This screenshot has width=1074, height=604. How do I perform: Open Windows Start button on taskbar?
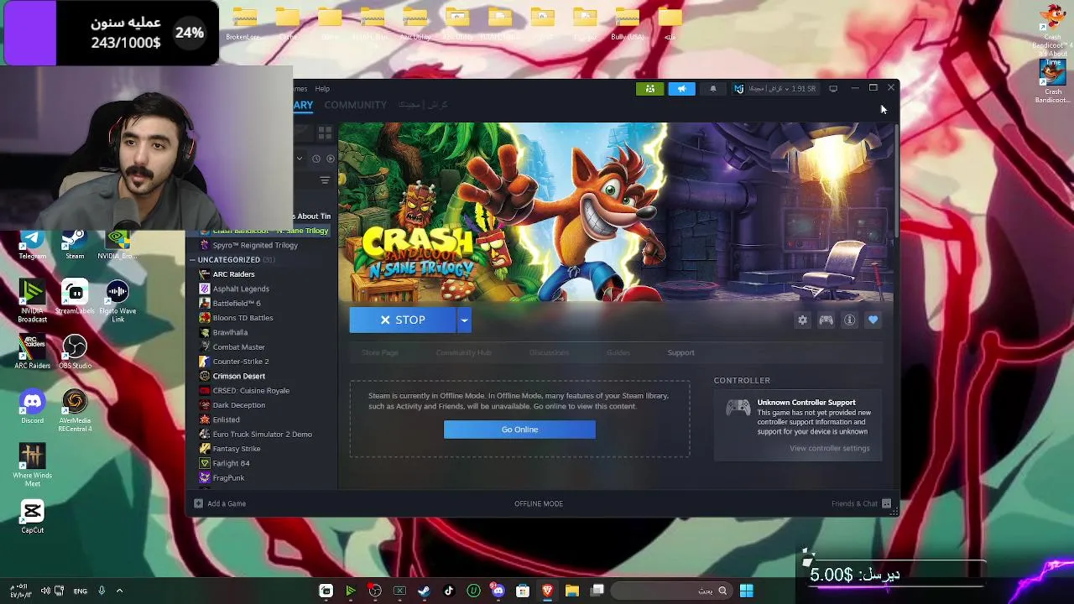tap(746, 591)
